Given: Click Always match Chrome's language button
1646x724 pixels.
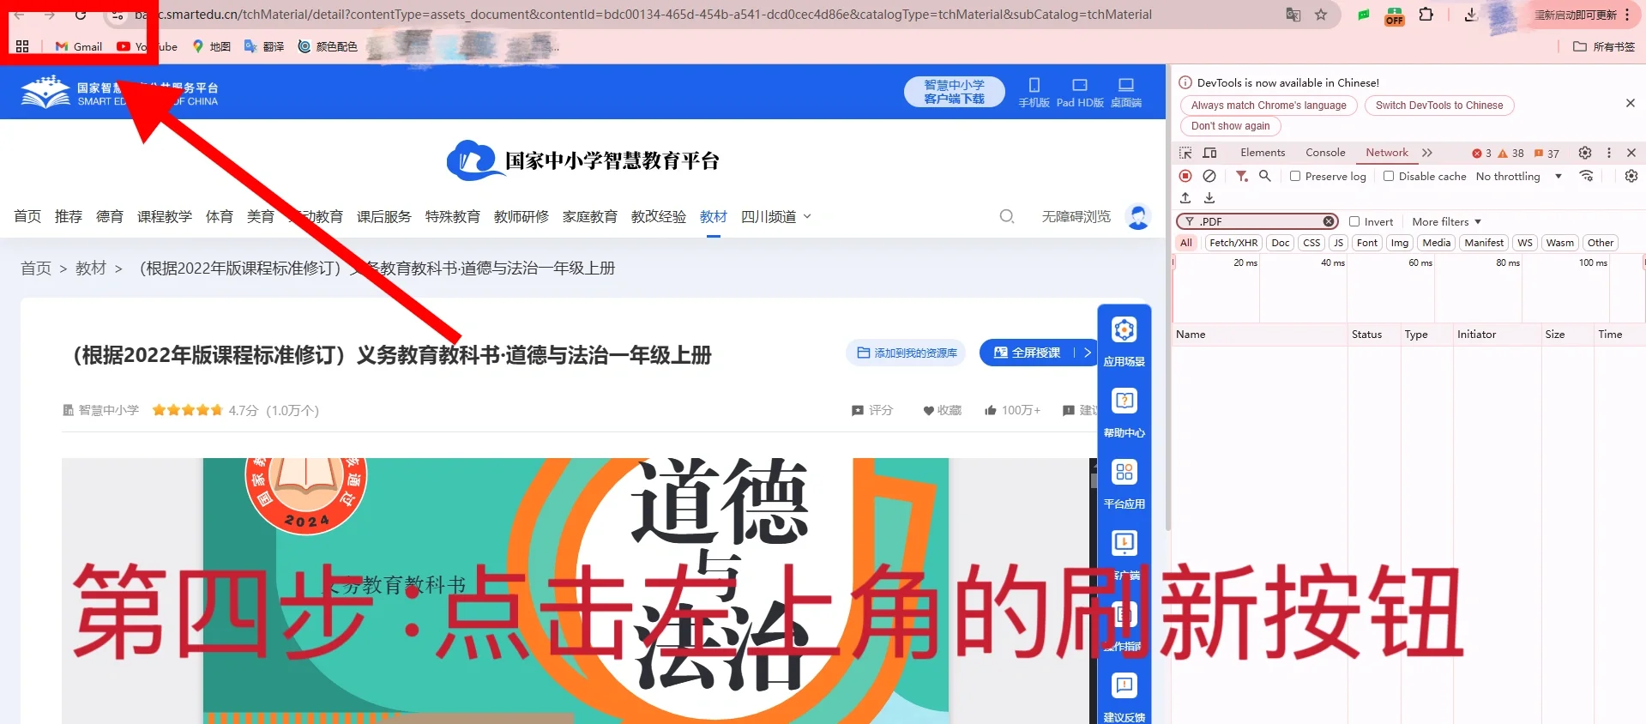Looking at the screenshot, I should (x=1269, y=106).
